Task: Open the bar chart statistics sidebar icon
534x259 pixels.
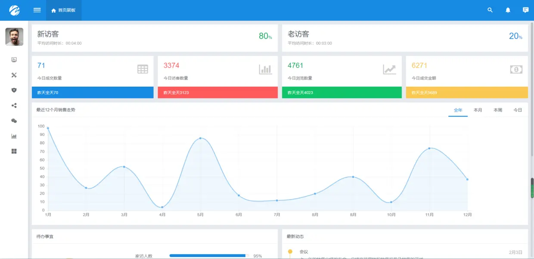Action: [x=14, y=136]
